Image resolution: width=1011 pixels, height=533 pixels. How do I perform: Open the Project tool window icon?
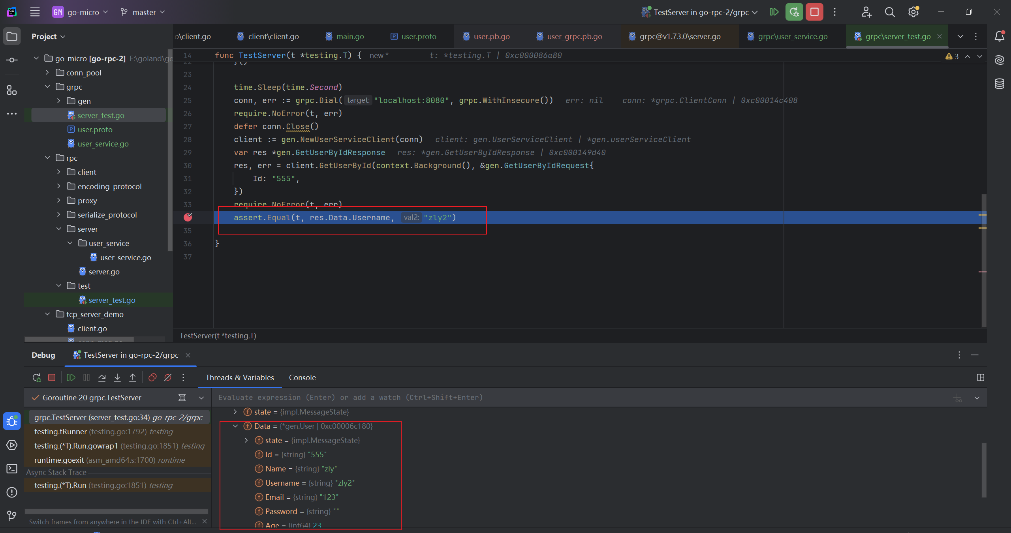click(12, 37)
